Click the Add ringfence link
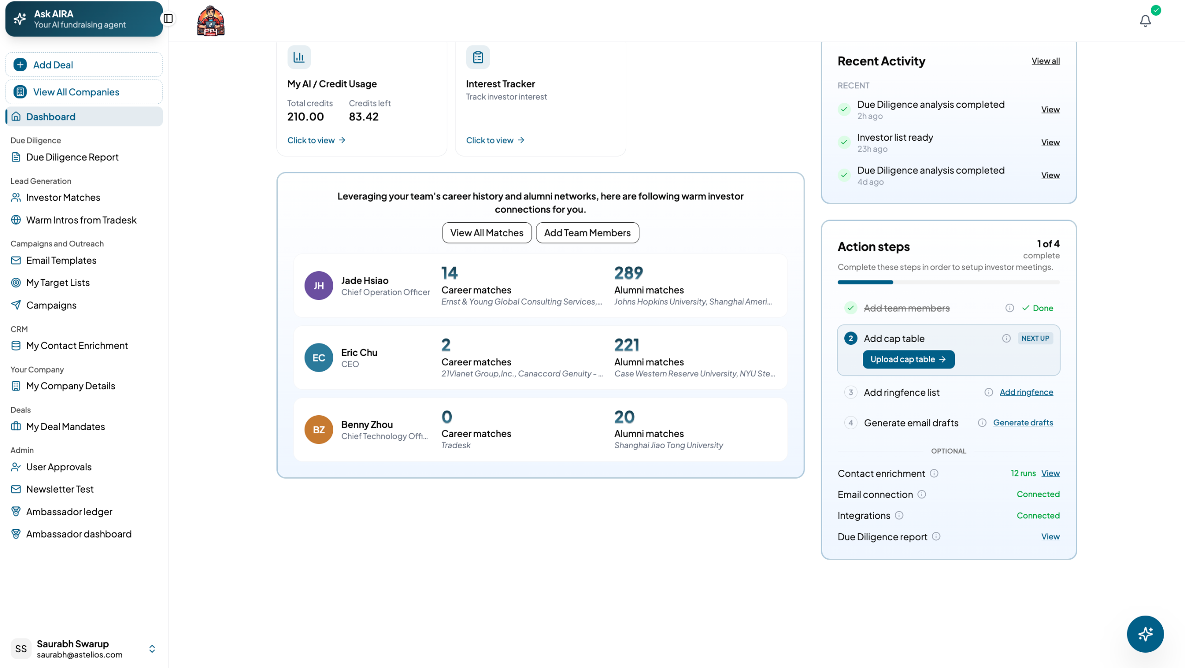1185x668 pixels. pos(1026,392)
